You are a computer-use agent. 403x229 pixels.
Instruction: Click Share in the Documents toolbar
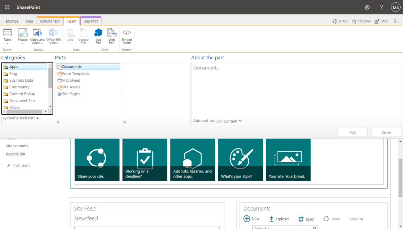(331, 219)
